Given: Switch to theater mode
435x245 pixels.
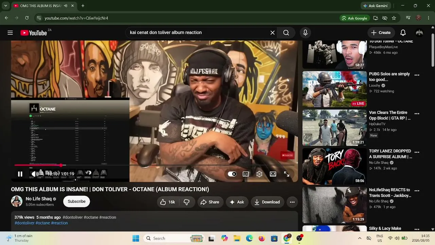Looking at the screenshot, I should pos(273,174).
